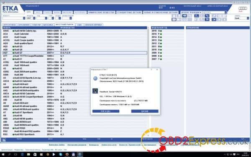This screenshot has width=251, height=157.
Task: Open the Rutracker Online link
Action: [x=57, y=145]
